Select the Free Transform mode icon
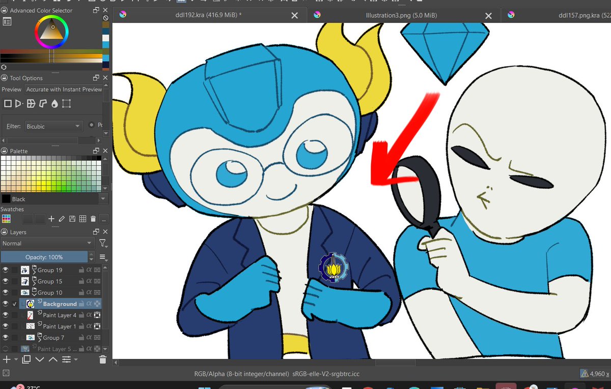 point(8,104)
